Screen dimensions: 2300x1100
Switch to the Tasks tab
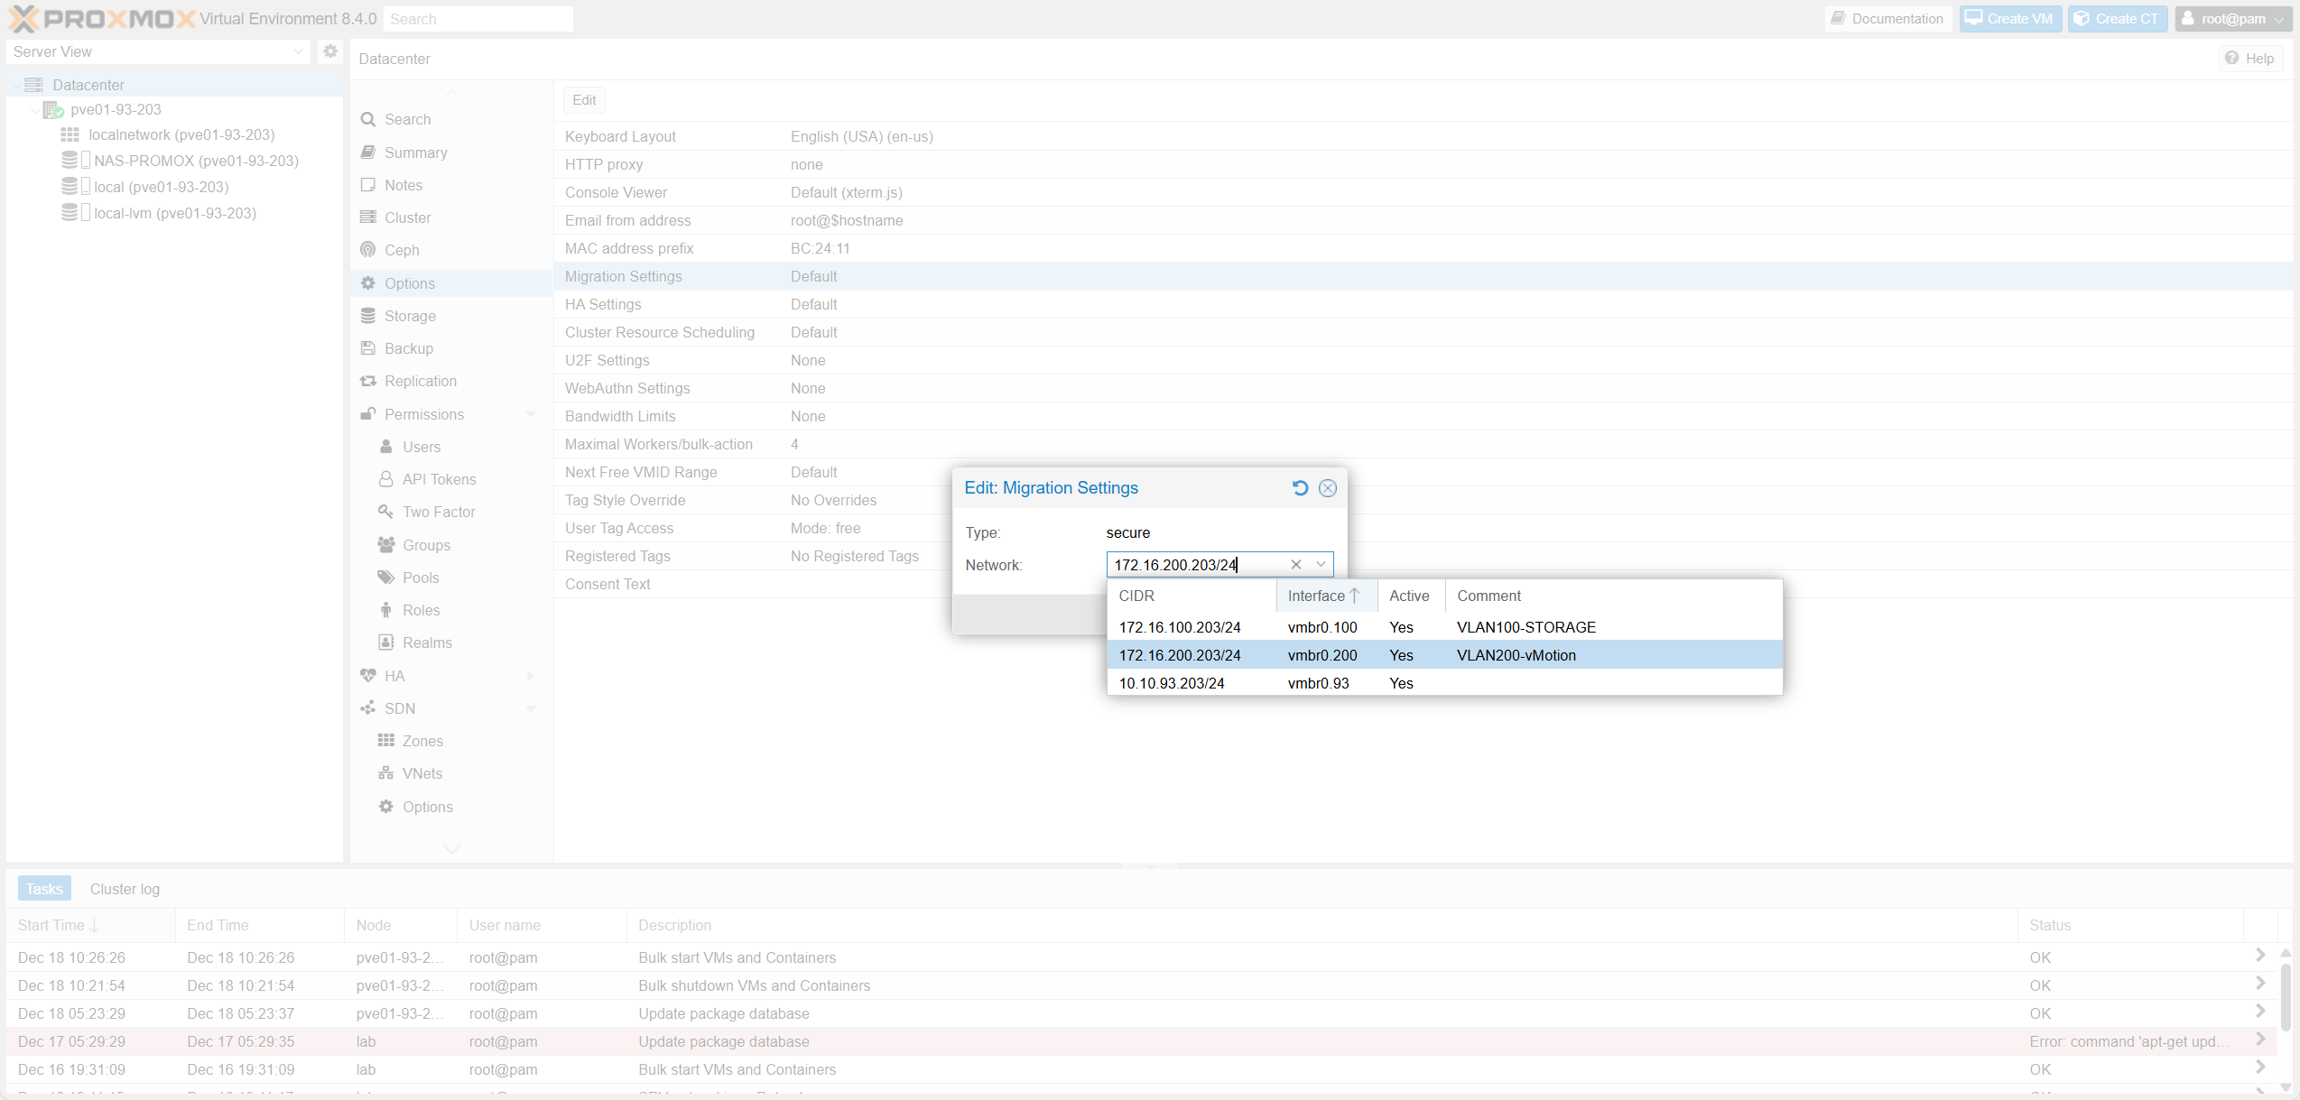click(x=43, y=888)
